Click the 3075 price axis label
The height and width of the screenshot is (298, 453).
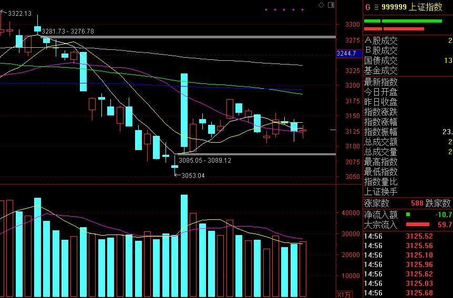[353, 162]
